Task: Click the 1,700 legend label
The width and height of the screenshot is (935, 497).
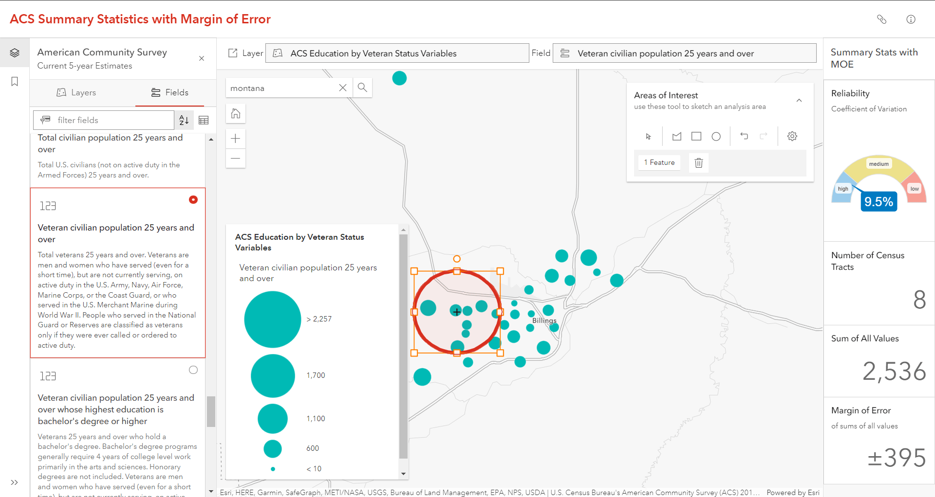Action: [x=316, y=375]
